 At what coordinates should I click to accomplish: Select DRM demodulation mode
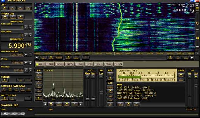pos(109,64)
